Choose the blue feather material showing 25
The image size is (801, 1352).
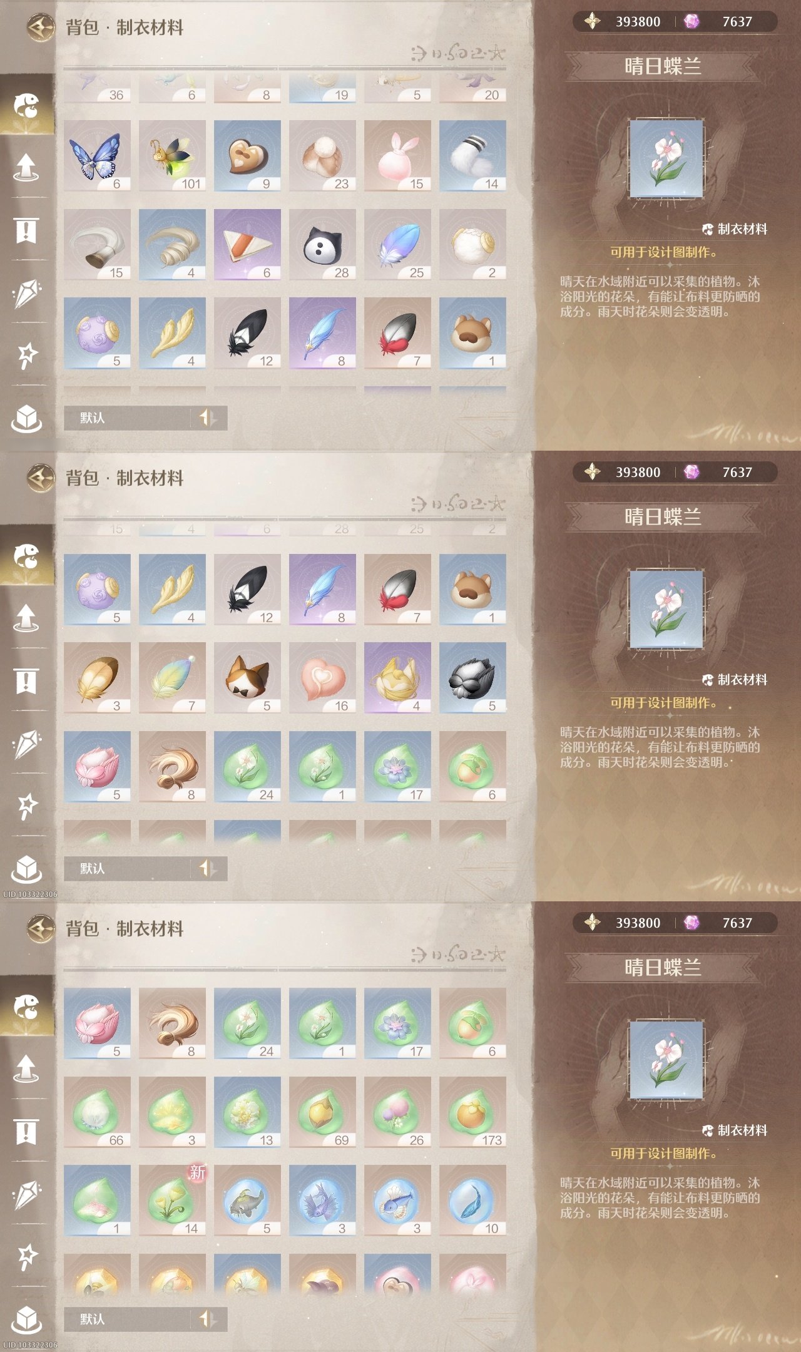coord(397,245)
